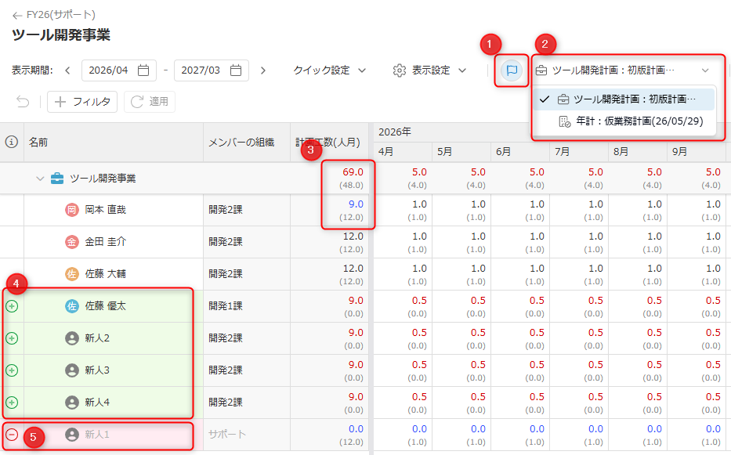Click 岡本 直哉 name text
The height and width of the screenshot is (455, 731).
point(105,210)
